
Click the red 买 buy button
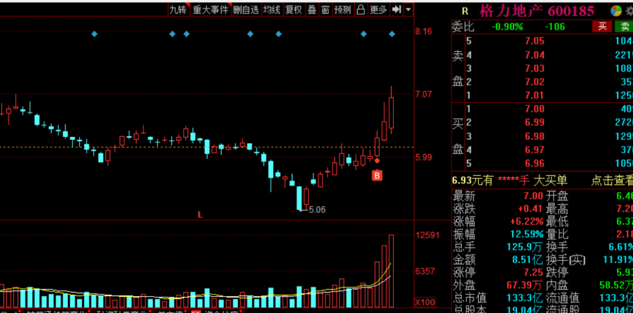point(603,26)
